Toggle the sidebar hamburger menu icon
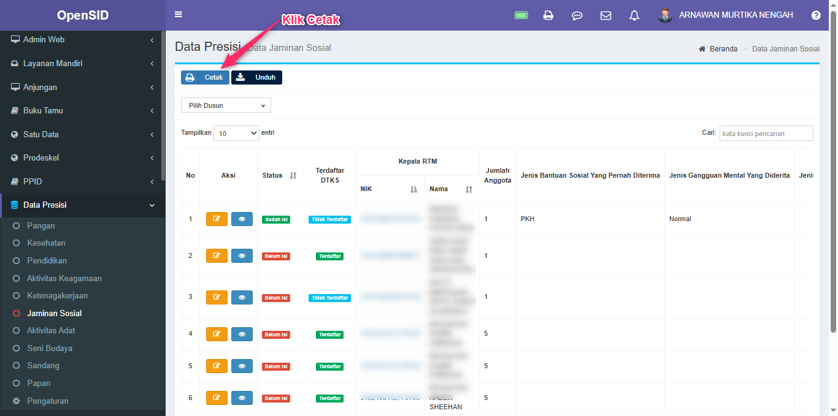 point(179,15)
